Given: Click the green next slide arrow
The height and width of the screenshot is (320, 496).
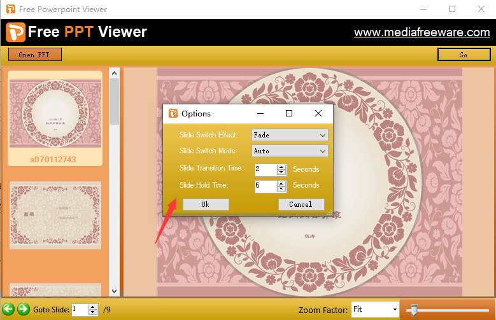Looking at the screenshot, I should click(x=23, y=309).
